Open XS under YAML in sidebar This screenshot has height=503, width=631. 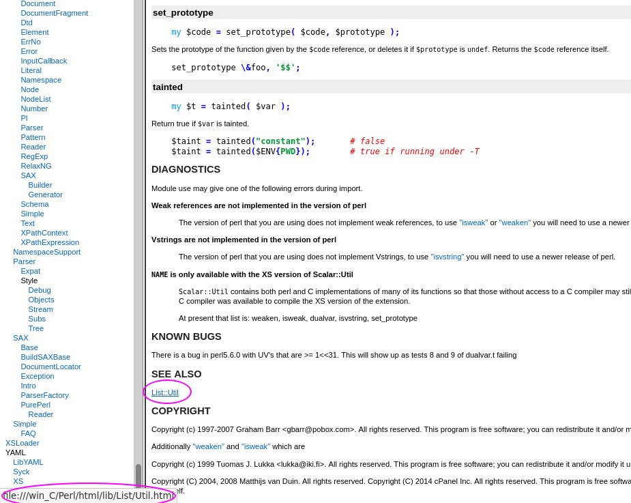pyautogui.click(x=18, y=481)
